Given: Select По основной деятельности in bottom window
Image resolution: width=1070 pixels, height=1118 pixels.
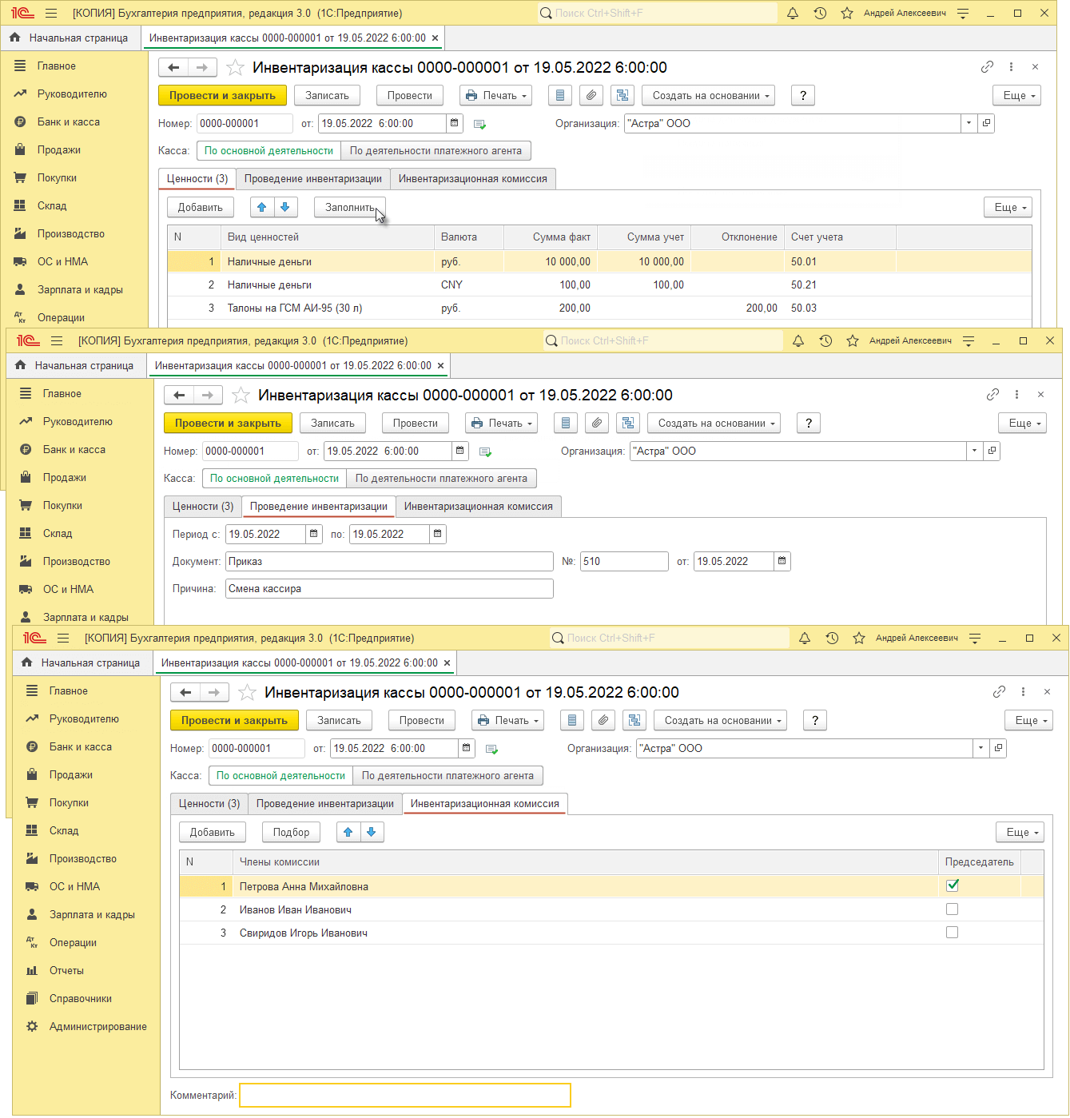Looking at the screenshot, I should [280, 775].
